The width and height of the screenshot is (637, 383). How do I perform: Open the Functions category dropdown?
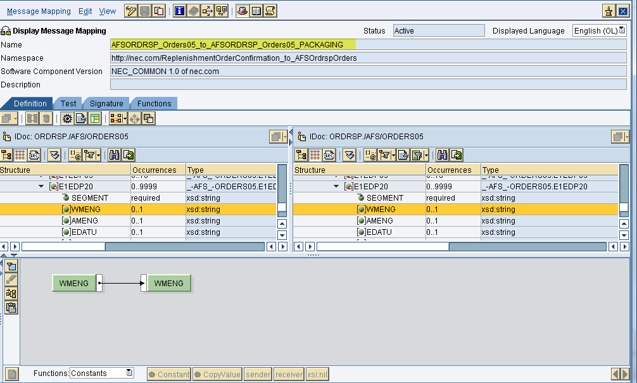tap(129, 374)
